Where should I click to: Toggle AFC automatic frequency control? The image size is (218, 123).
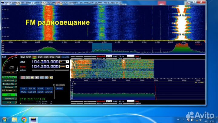[x=49, y=89]
